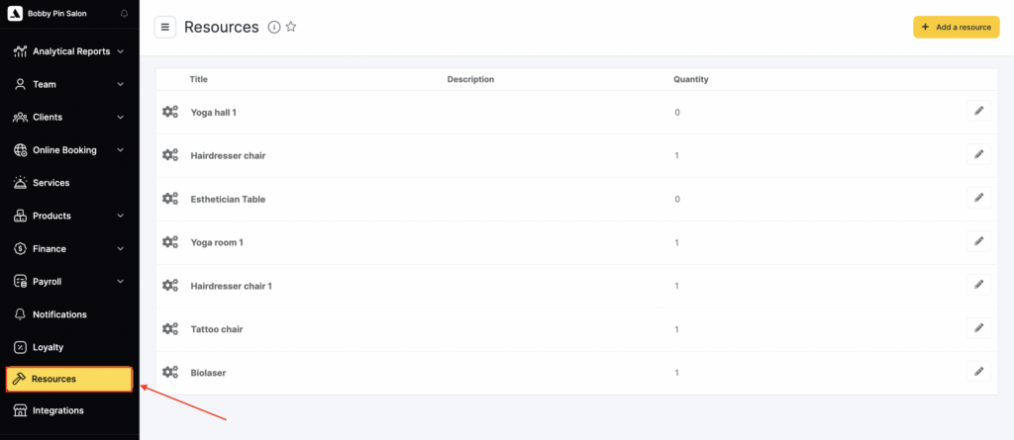Click the info icon next to Resources title

click(x=274, y=28)
